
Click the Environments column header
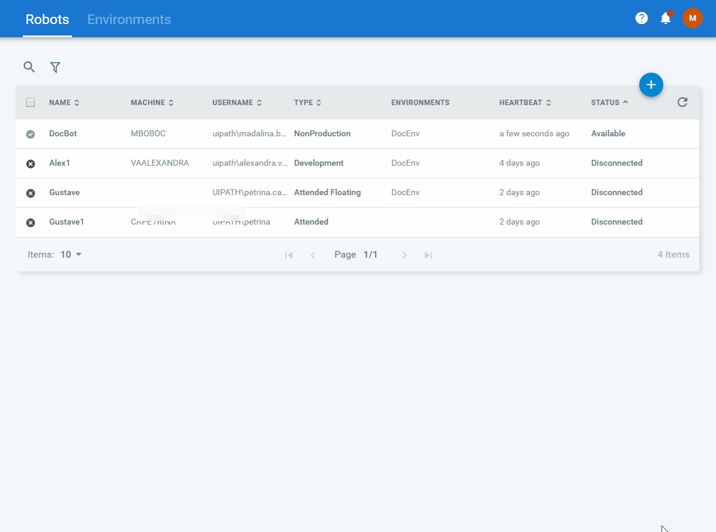(420, 103)
